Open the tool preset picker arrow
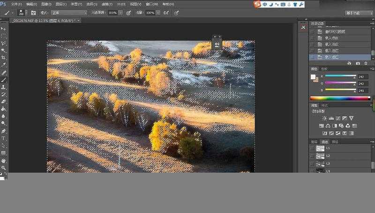This screenshot has width=375, height=213. point(13,13)
